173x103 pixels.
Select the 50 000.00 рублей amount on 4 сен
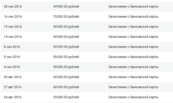(66, 67)
